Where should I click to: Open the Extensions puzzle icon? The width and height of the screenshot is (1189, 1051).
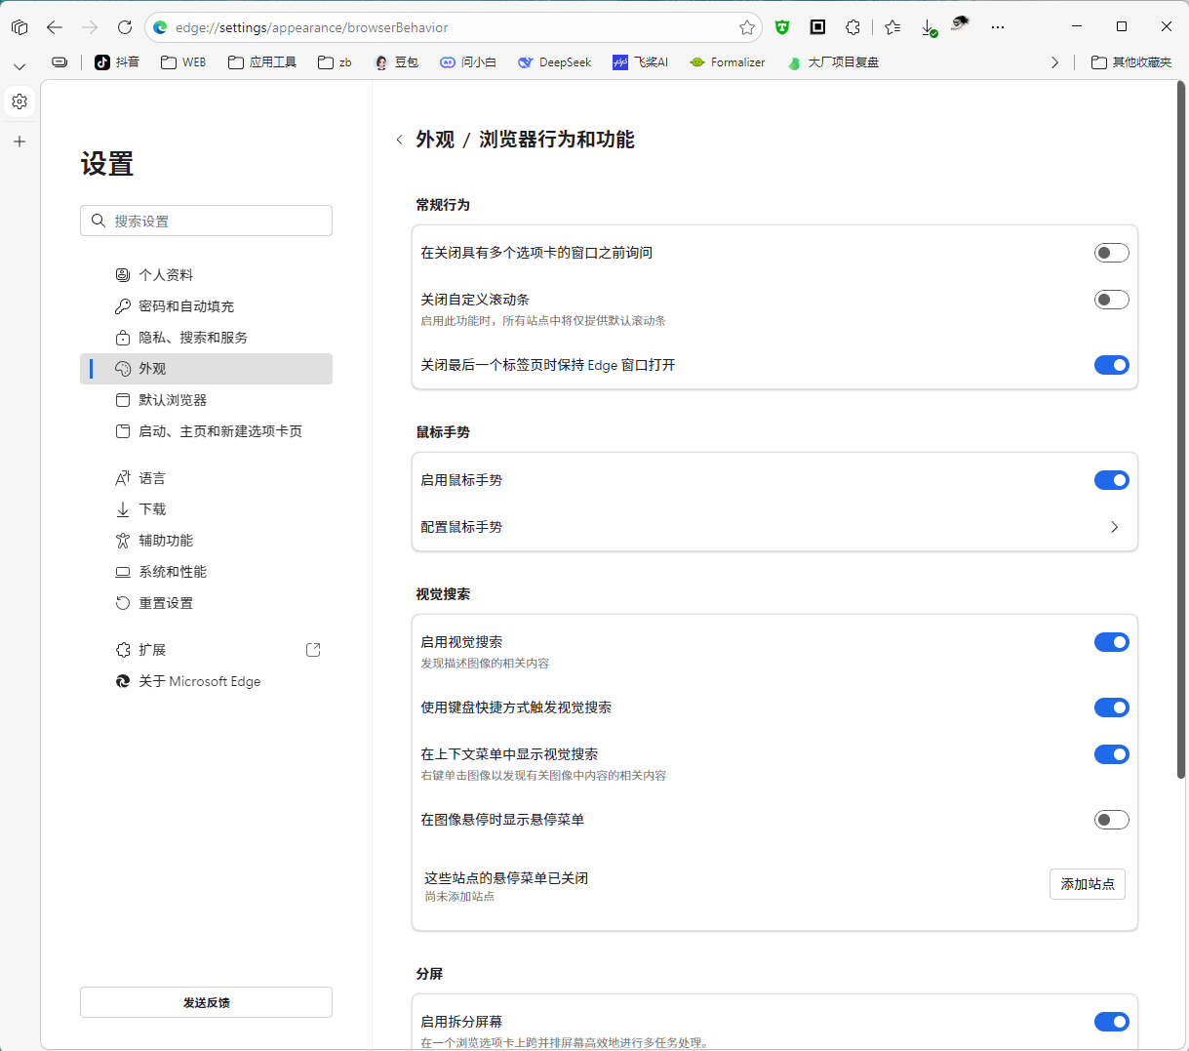853,27
